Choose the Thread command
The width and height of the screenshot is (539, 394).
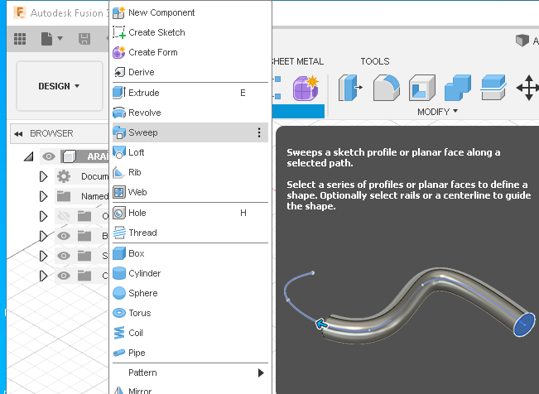pyautogui.click(x=190, y=233)
